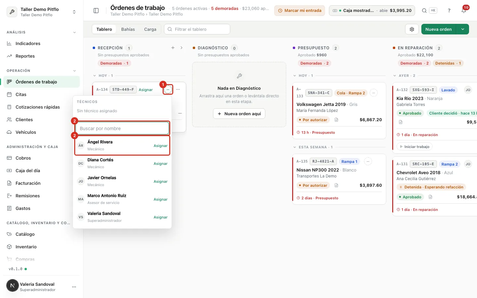The image size is (477, 298).
Task: Click Nueva orden aquí in Diagnóstico
Action: point(239,114)
